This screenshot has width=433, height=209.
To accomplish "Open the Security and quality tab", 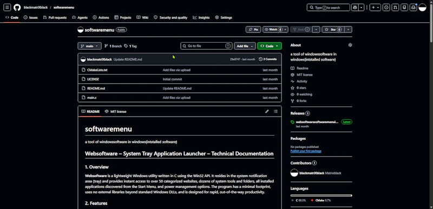I will tap(170, 17).
